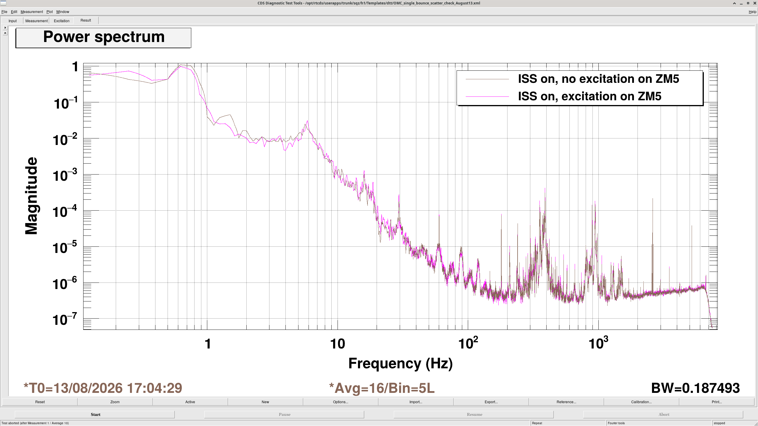Open the Options dialog
This screenshot has width=758, height=426.
[x=341, y=402]
